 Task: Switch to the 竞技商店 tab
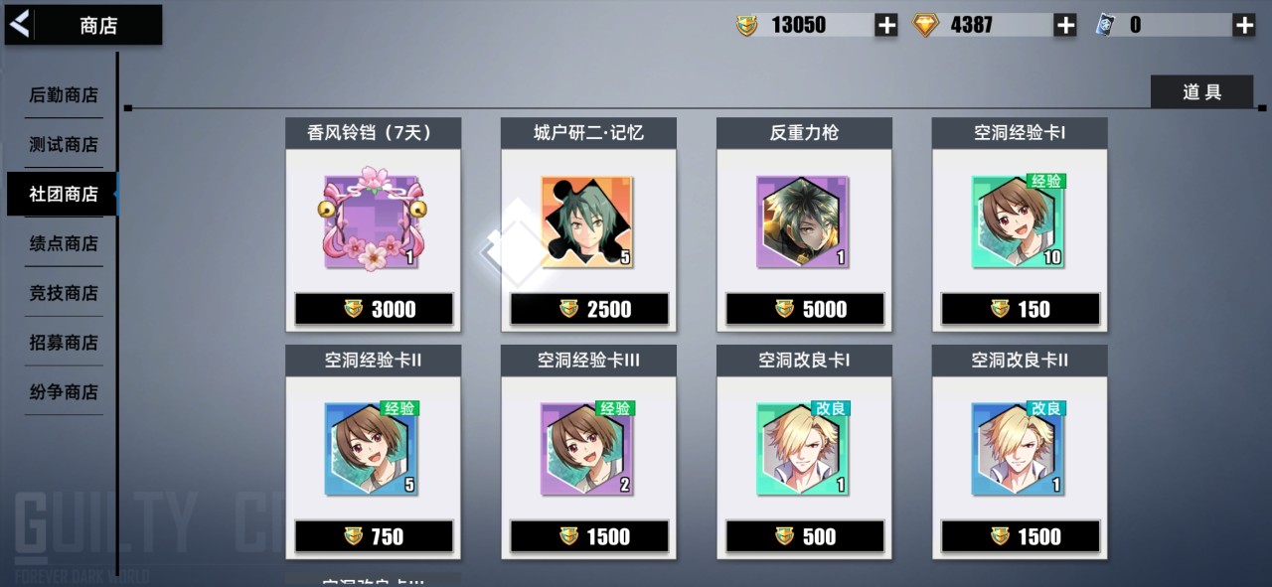(64, 293)
